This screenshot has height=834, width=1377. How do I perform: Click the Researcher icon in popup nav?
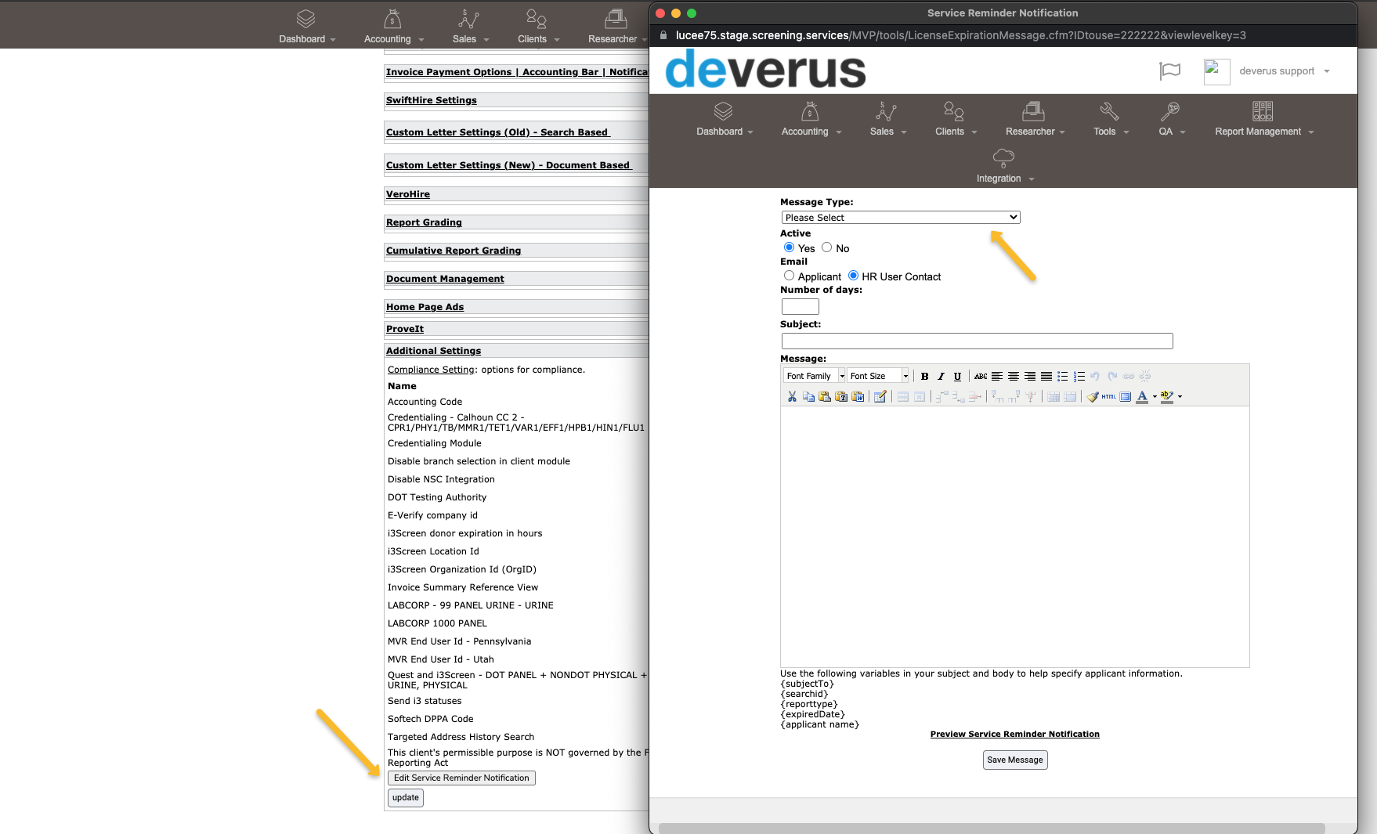[x=1033, y=111]
